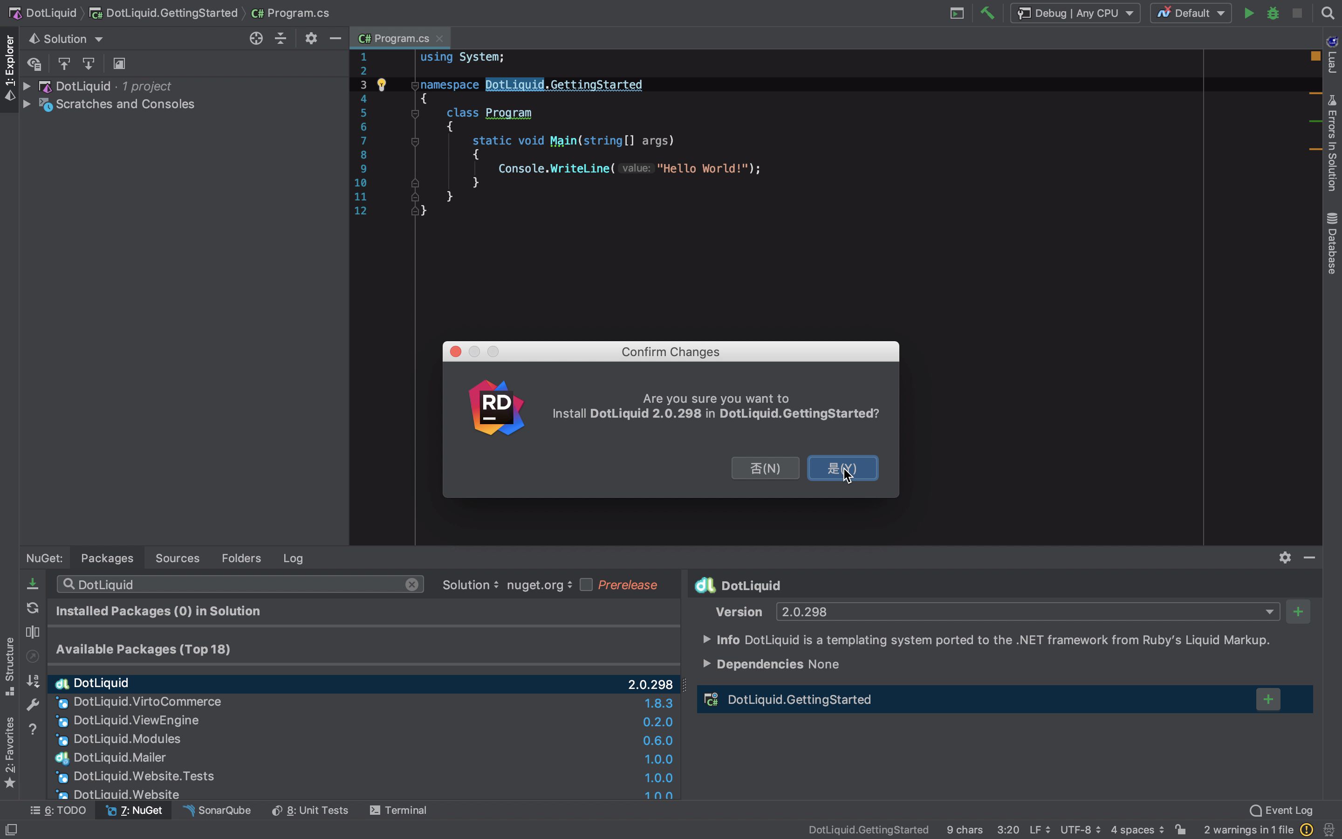The width and height of the screenshot is (1342, 839).
Task: Open the Debug | Any CPU configuration dropdown
Action: 1075,14
